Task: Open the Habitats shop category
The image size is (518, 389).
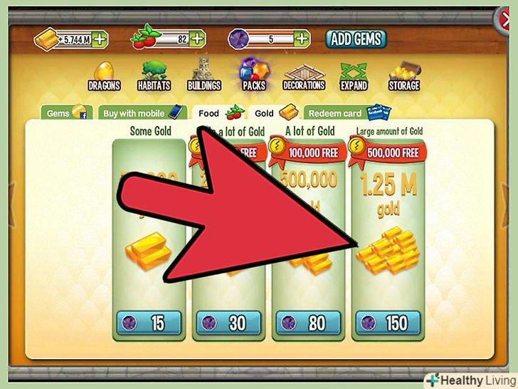Action: point(154,76)
